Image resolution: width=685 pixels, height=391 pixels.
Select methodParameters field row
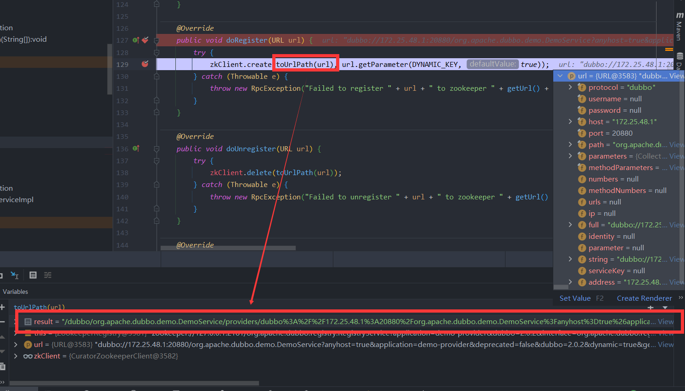(x=619, y=167)
